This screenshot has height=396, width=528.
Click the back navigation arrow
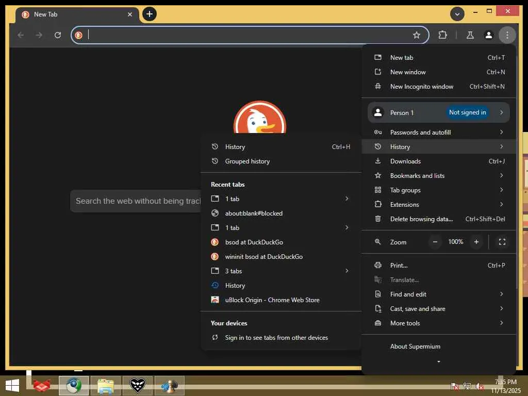click(21, 35)
